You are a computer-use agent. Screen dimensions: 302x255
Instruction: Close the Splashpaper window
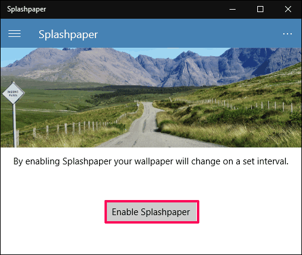[288, 9]
